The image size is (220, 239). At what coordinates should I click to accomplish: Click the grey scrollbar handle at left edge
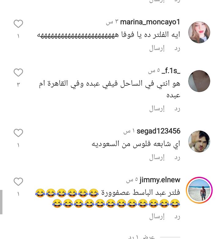(x=1, y=202)
